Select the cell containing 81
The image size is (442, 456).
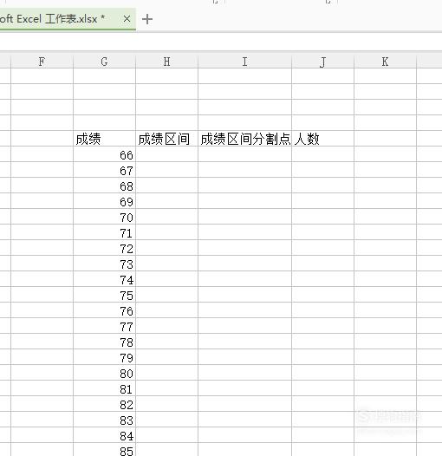click(x=104, y=388)
